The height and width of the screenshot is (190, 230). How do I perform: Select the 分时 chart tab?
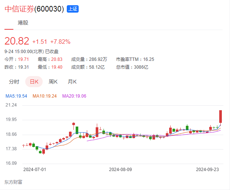click(x=14, y=82)
